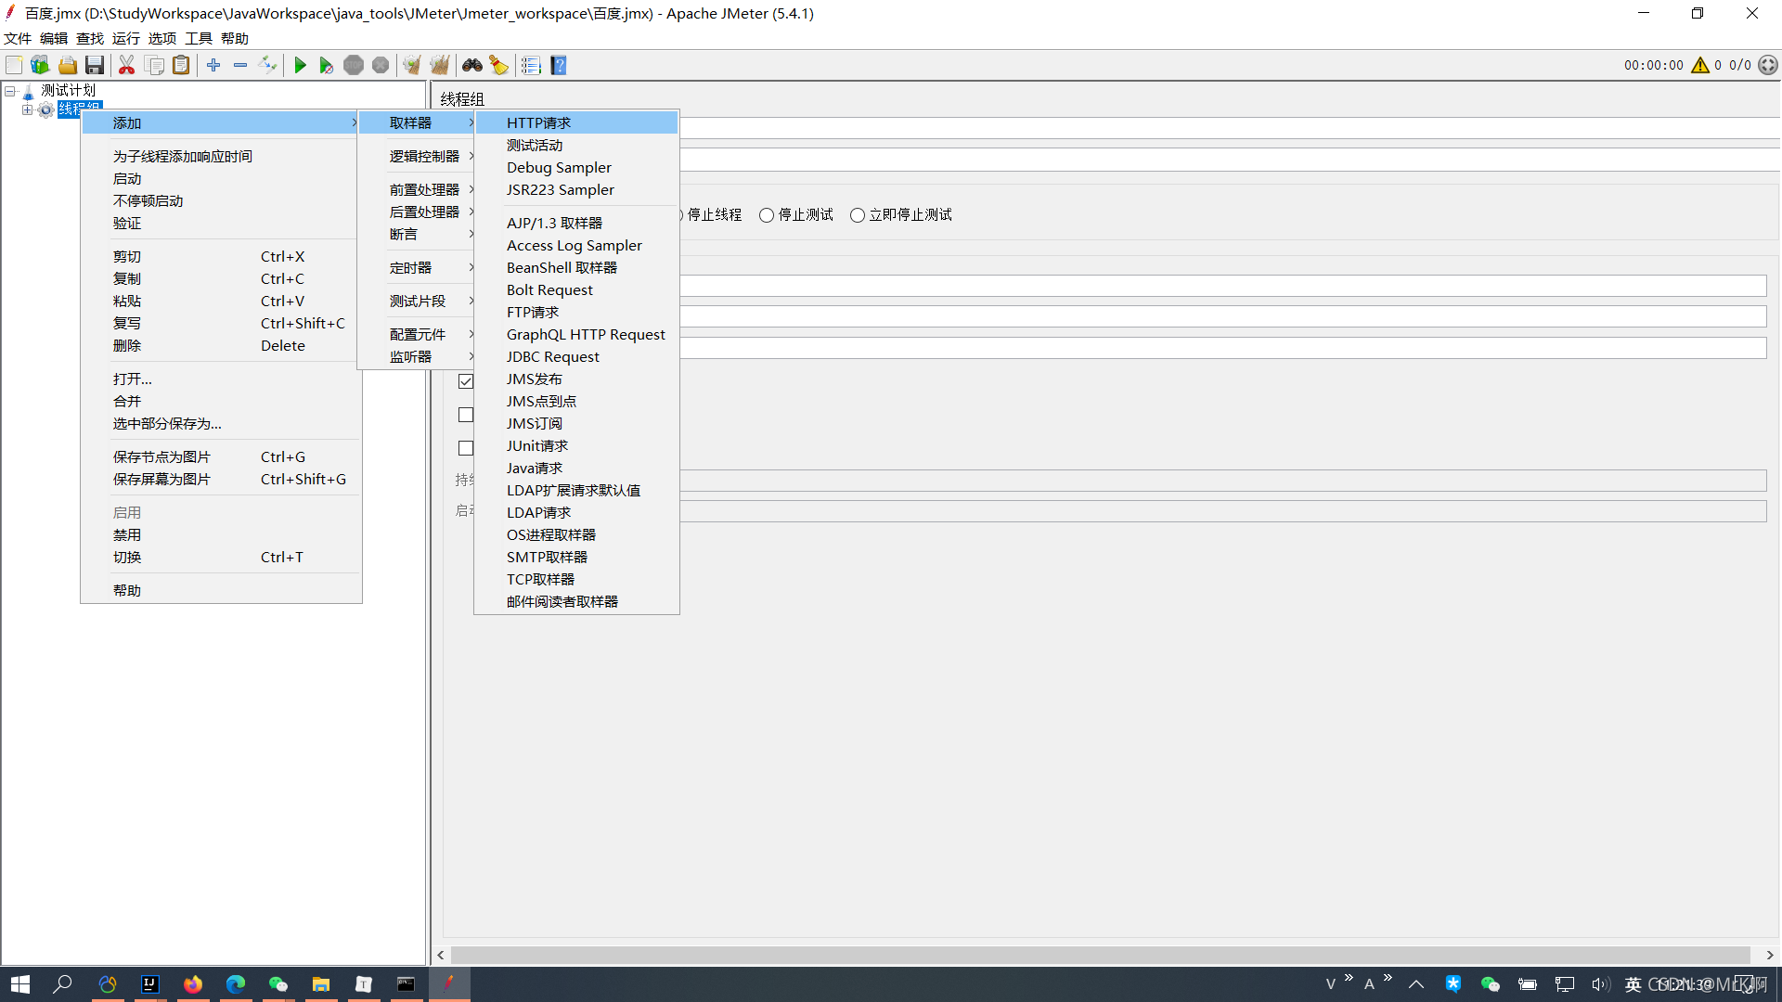Viewport: 1782px width, 1002px height.
Task: Open the blue Help book icon
Action: [x=559, y=65]
